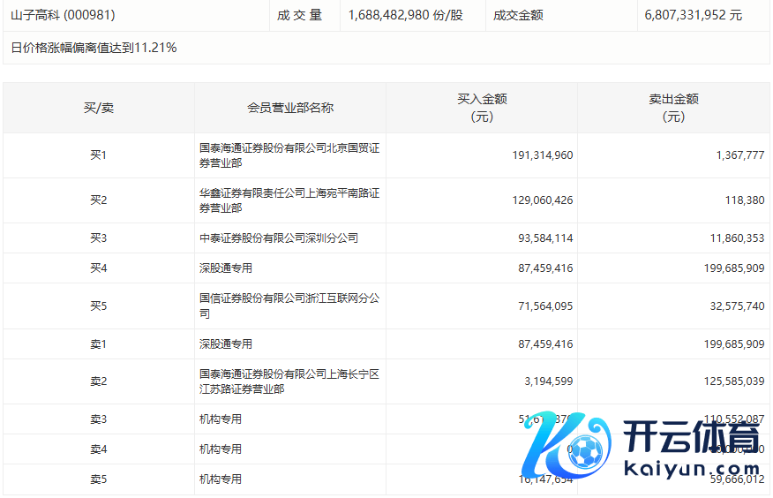Select the 买1 row label
Viewport: 773px width, 498px height.
pos(99,155)
